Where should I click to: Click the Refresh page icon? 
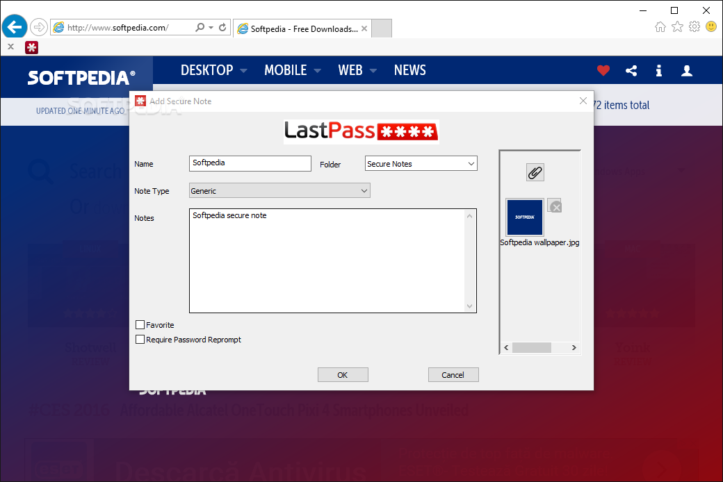click(x=222, y=27)
